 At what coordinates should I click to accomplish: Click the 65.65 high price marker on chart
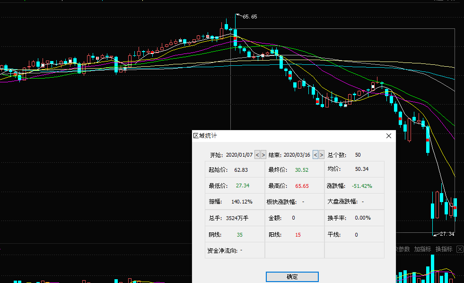[x=250, y=17]
